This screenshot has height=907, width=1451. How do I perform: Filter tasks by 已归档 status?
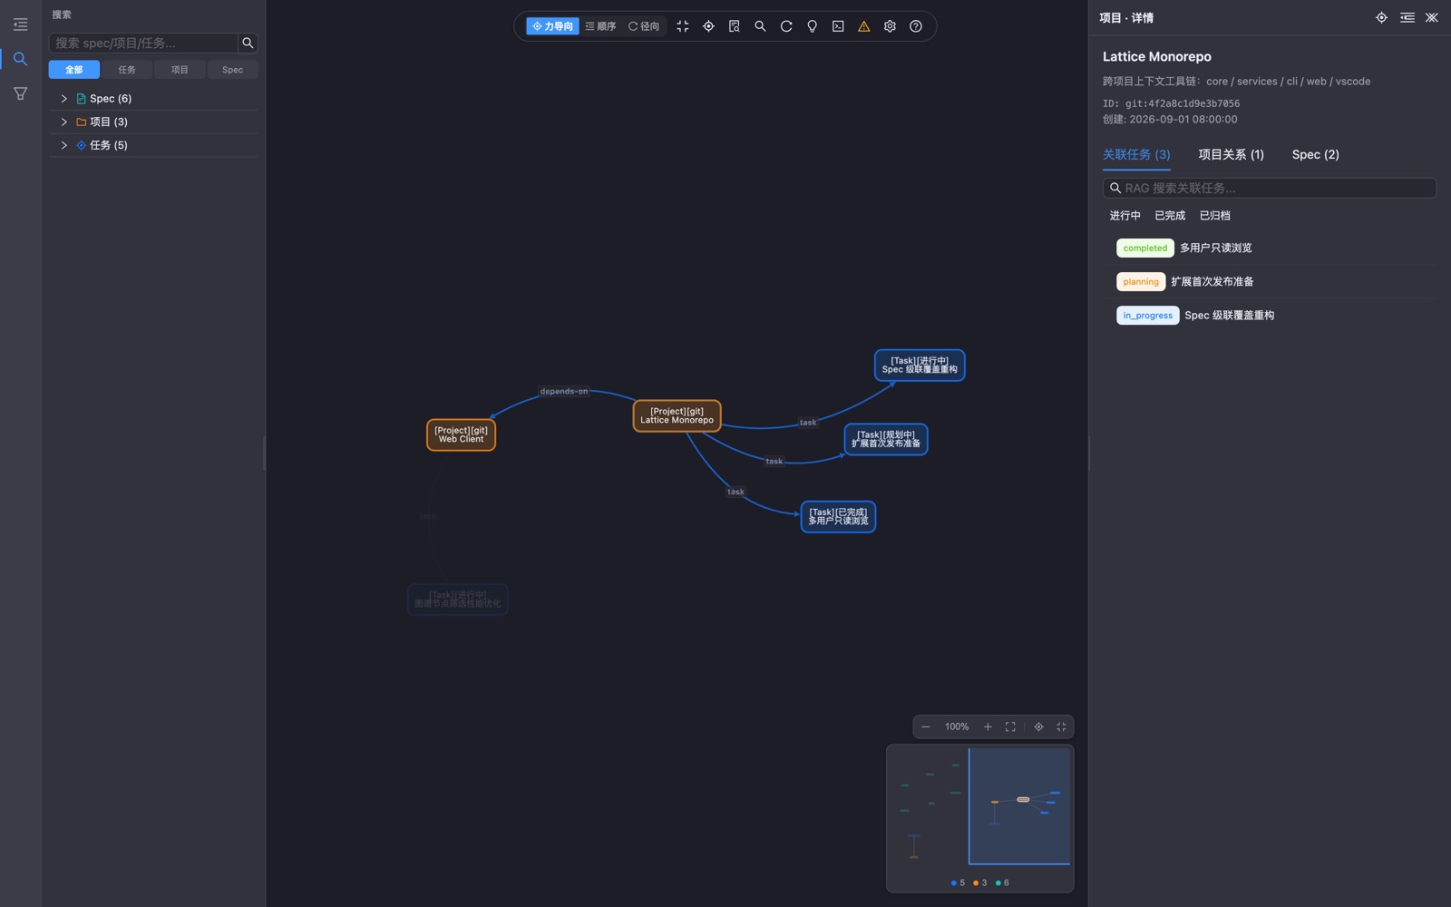coord(1214,216)
